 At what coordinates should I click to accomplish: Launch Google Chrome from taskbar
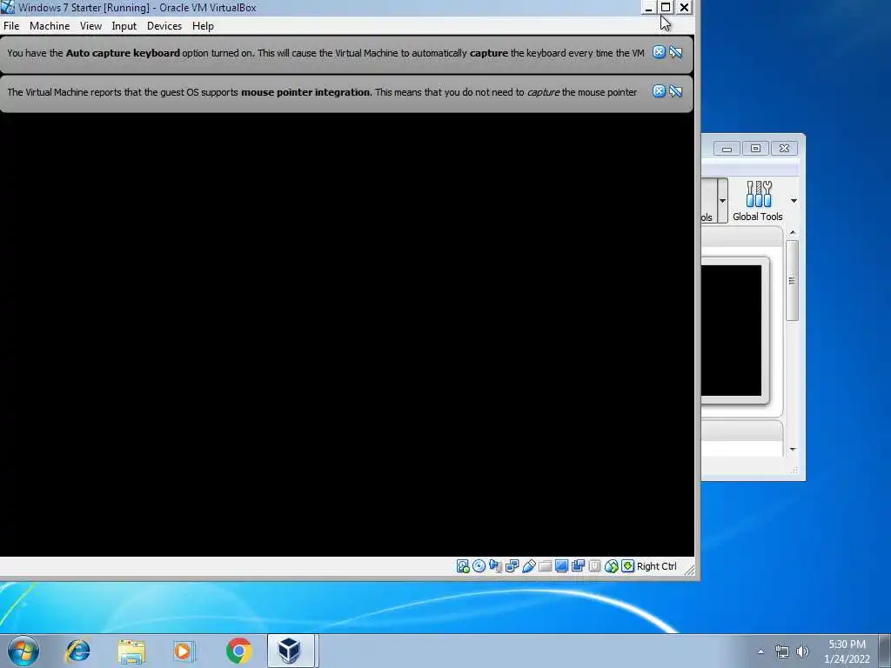click(x=238, y=651)
